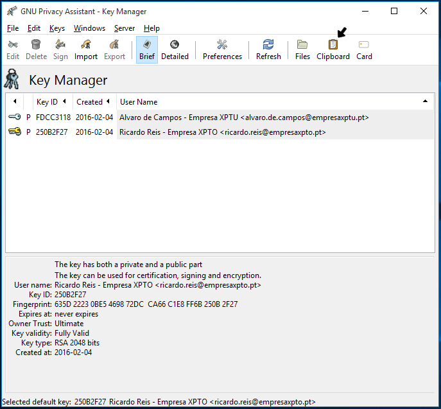Click the 'Fully Valid' key validity value
This screenshot has width=441, height=409.
point(72,333)
